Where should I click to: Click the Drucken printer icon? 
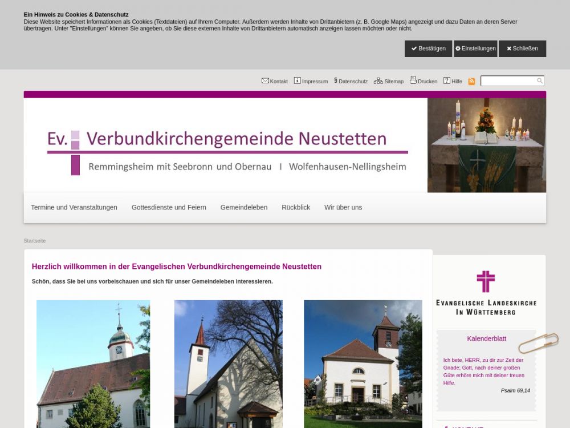pyautogui.click(x=413, y=80)
